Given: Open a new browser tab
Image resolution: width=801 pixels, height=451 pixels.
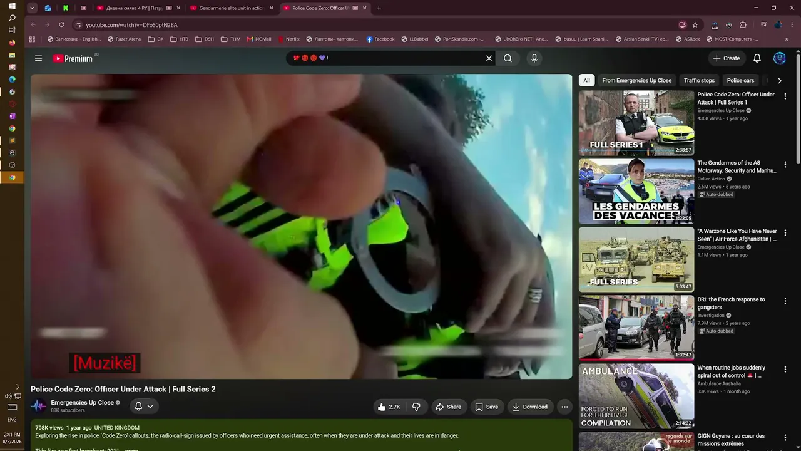Looking at the screenshot, I should coord(379,8).
